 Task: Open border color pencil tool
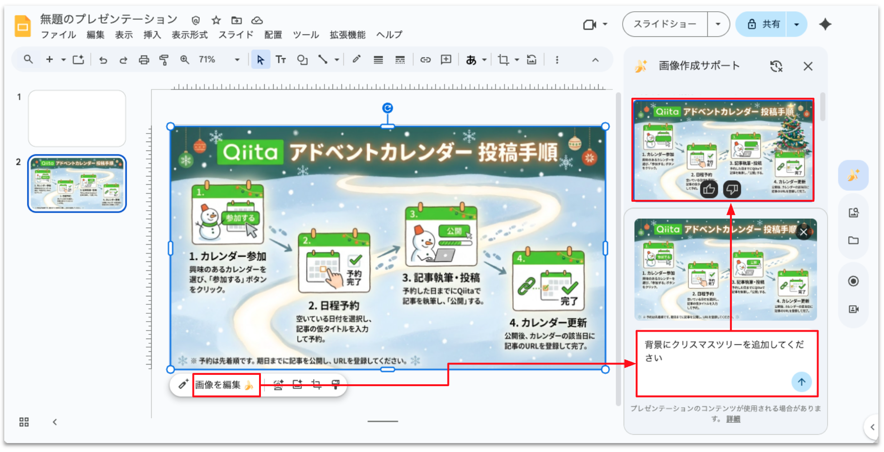pyautogui.click(x=357, y=59)
